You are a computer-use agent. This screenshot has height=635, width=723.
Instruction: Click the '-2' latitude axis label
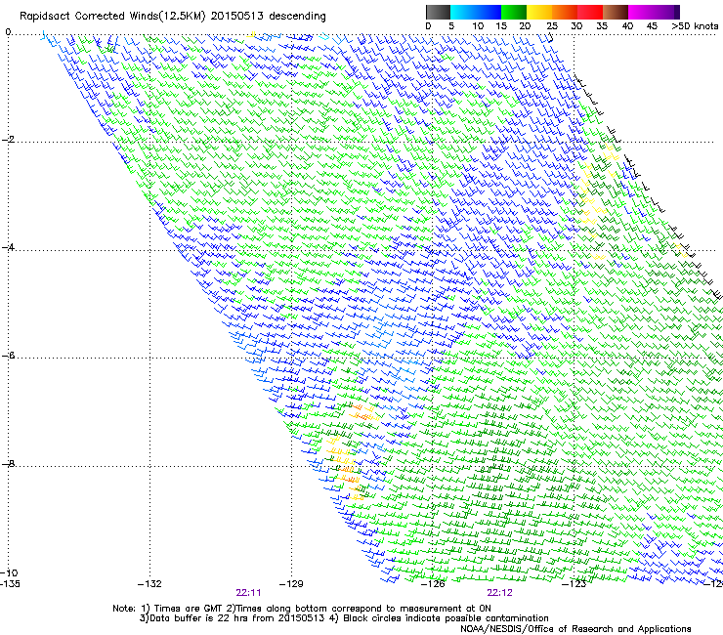pyautogui.click(x=8, y=140)
